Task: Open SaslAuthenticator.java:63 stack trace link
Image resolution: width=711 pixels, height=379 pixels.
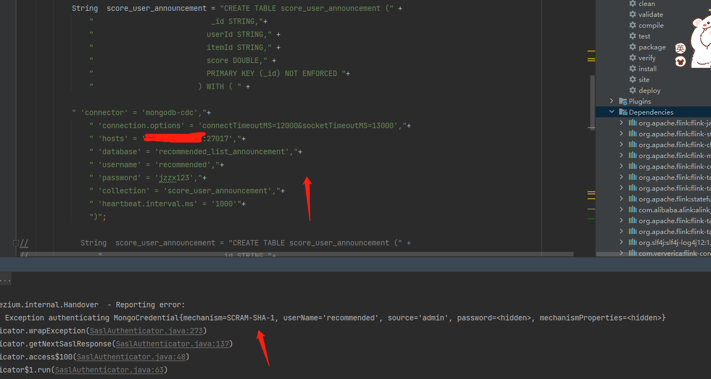Action: [109, 370]
